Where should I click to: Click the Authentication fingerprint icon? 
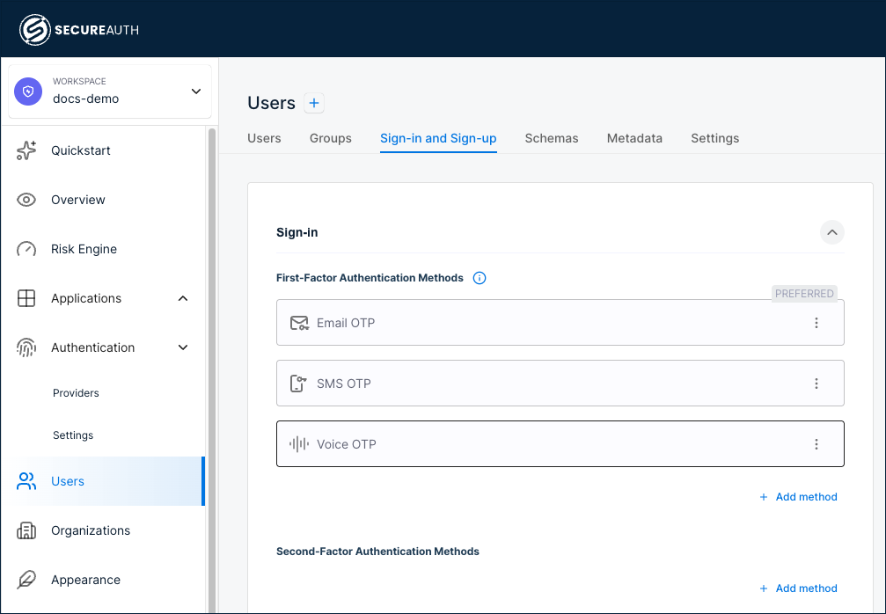coord(26,347)
